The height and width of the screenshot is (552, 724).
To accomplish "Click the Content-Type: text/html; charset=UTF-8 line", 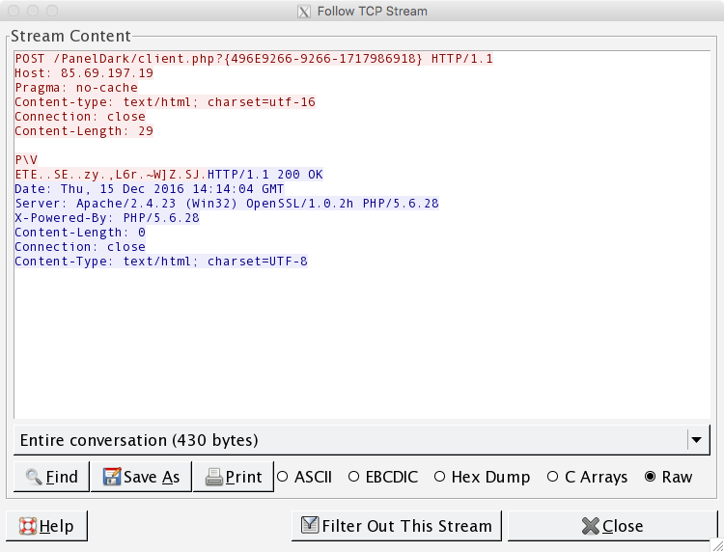I will click(161, 262).
